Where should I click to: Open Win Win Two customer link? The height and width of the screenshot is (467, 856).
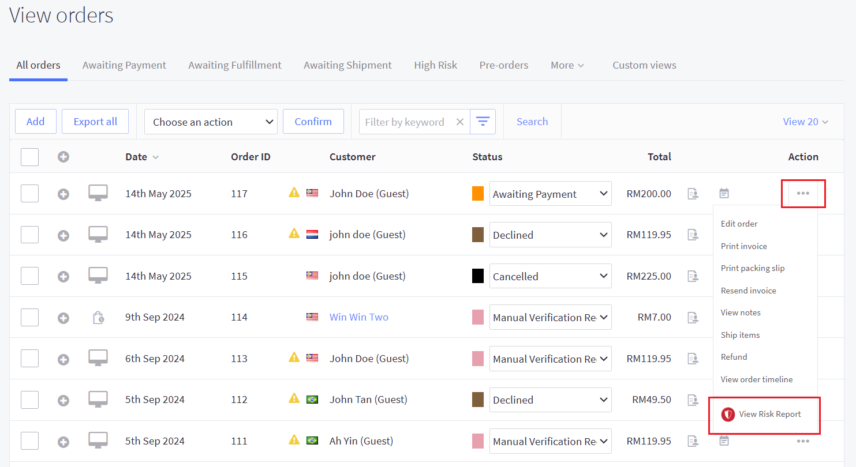tap(359, 317)
